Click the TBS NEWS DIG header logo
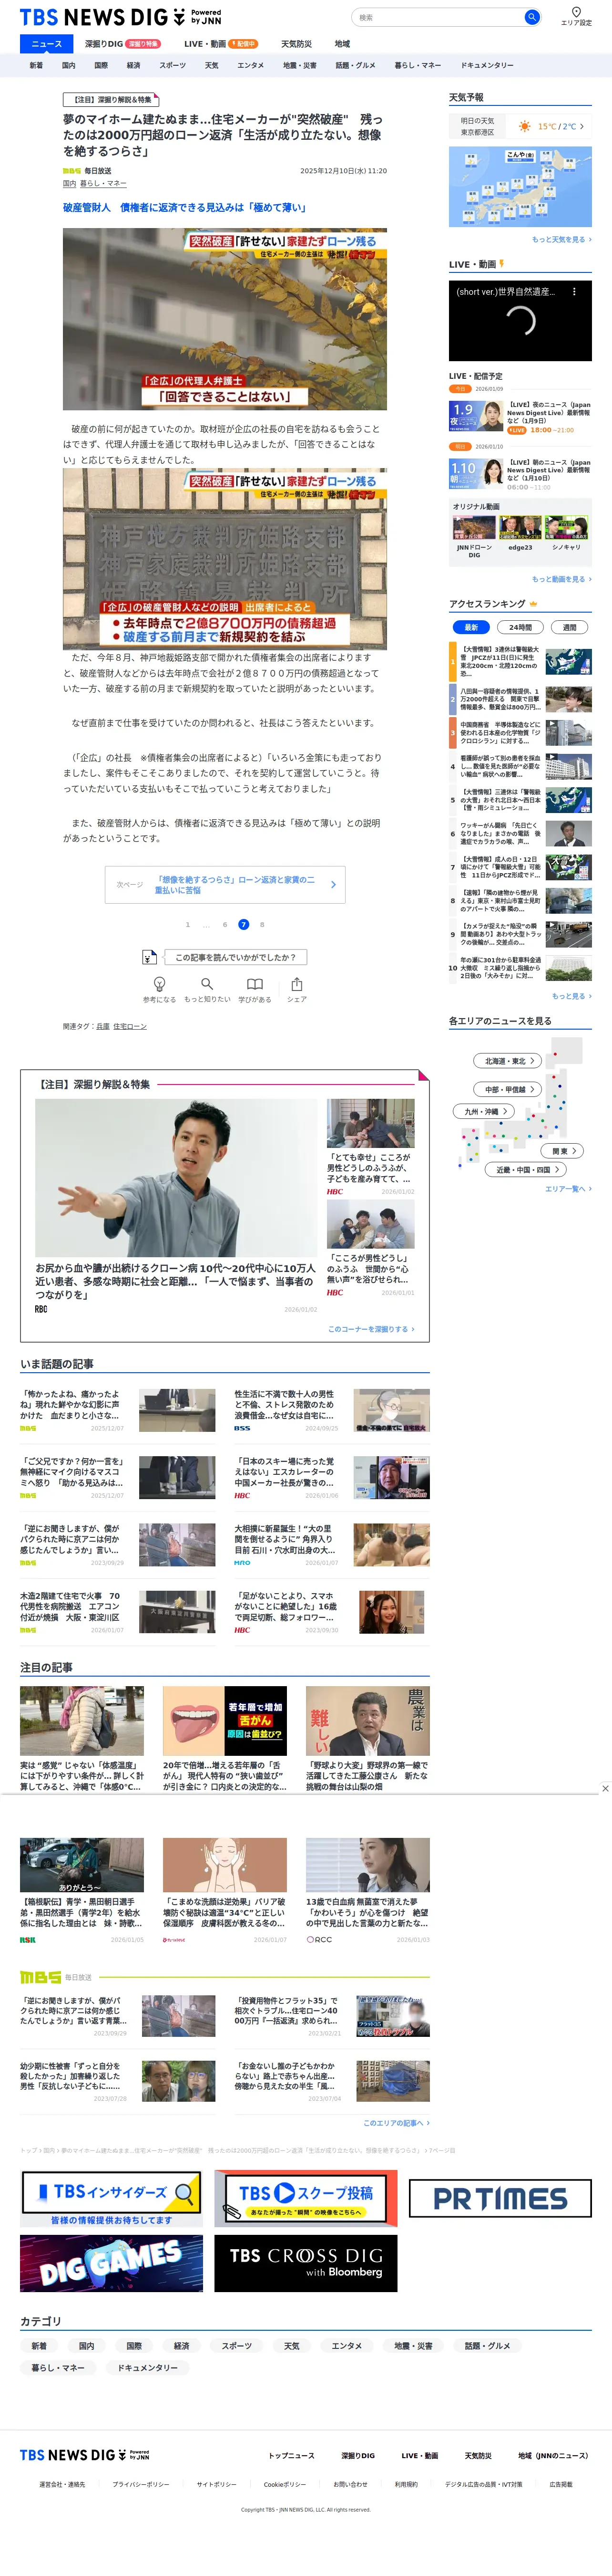 point(120,17)
